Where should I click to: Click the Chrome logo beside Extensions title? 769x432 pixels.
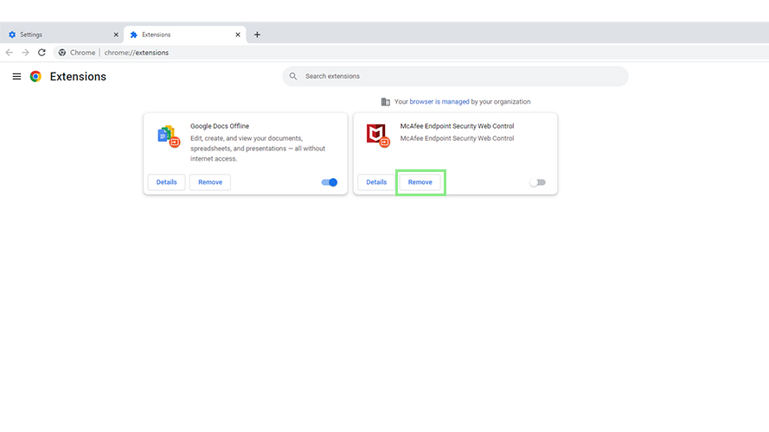[x=35, y=76]
